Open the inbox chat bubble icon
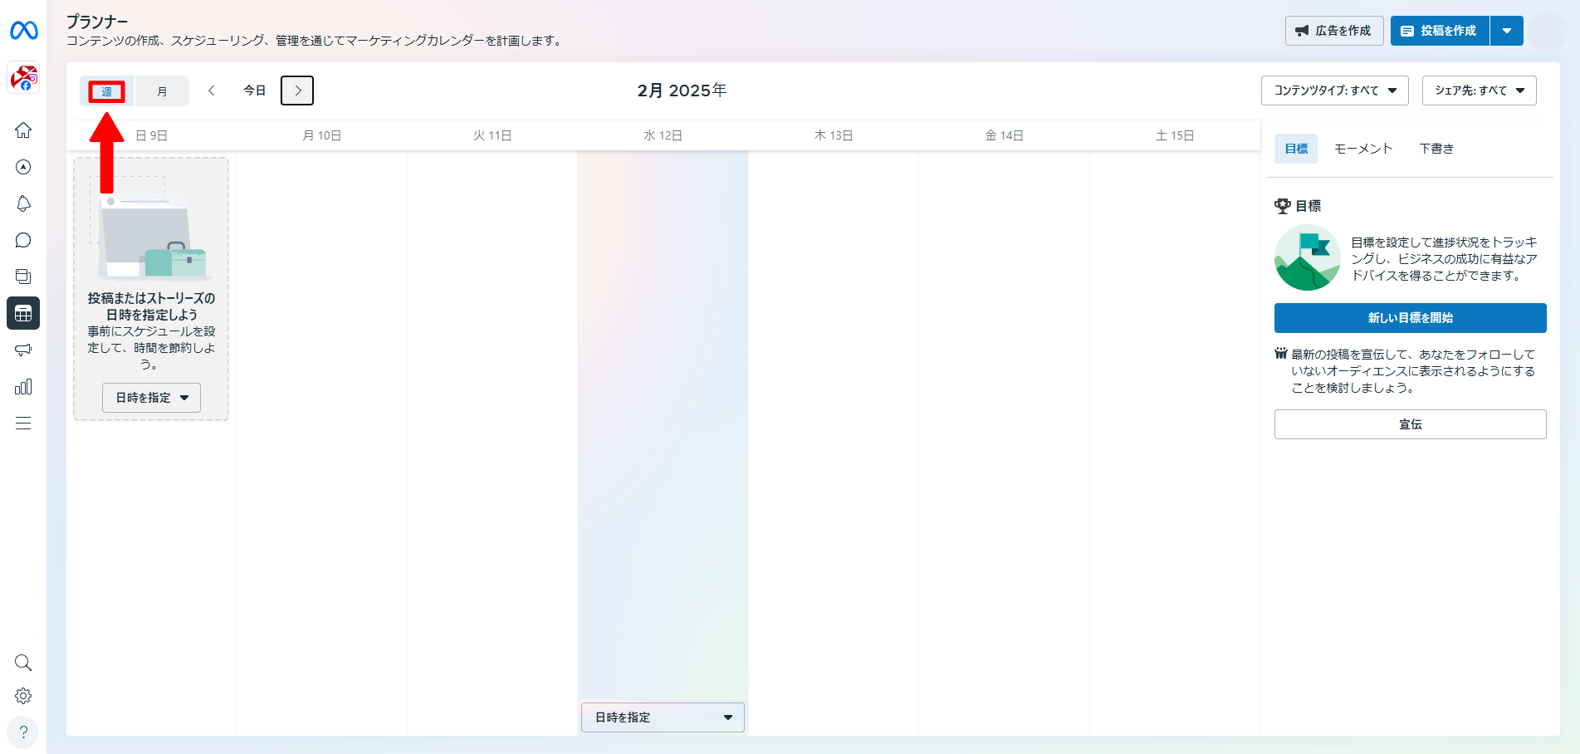 pyautogui.click(x=23, y=240)
